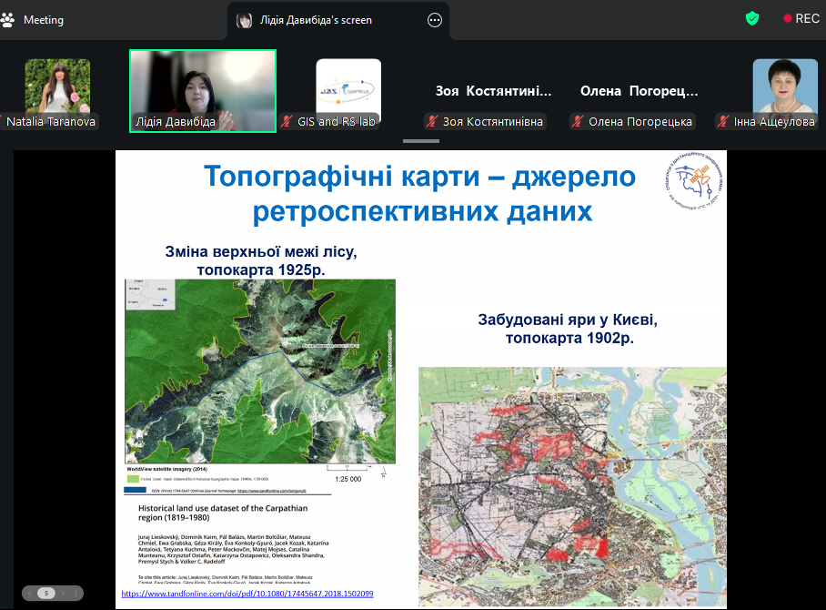This screenshot has height=610, width=826.
Task: Advance to the next slide with right arrow
Action: pos(61,593)
